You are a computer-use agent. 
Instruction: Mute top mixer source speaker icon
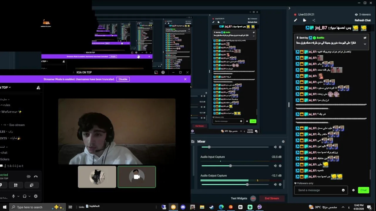click(275, 147)
